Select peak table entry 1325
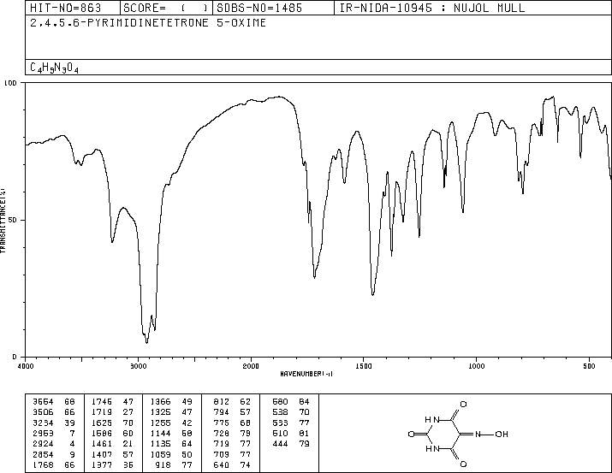 tap(171, 411)
